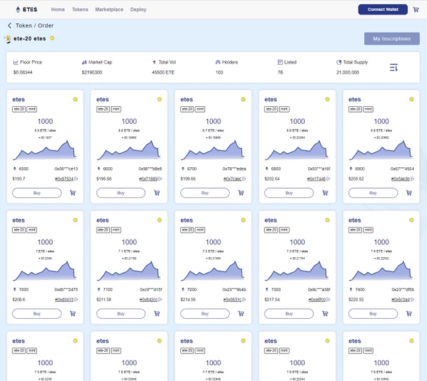Open external link icon beside #0x97534
427x381 pixels.
(x=76, y=179)
